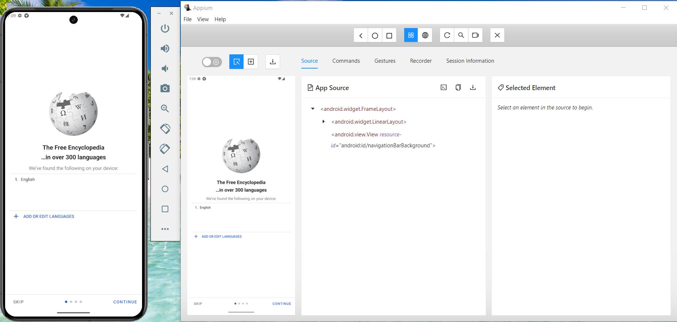Click the emulator power button icon

coord(165,28)
